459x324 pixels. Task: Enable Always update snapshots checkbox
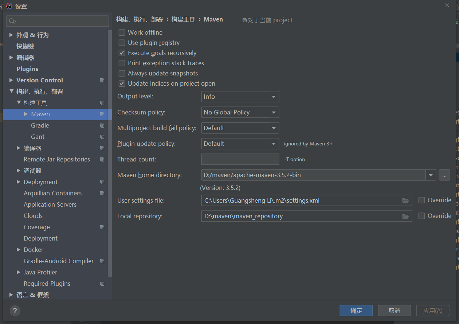[x=122, y=73]
